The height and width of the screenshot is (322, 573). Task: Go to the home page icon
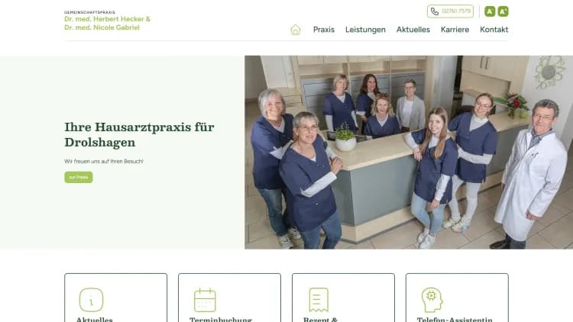click(x=295, y=30)
